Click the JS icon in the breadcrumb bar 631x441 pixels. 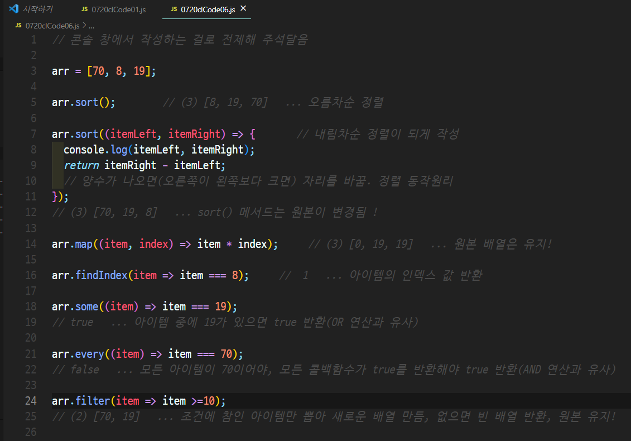click(x=18, y=25)
